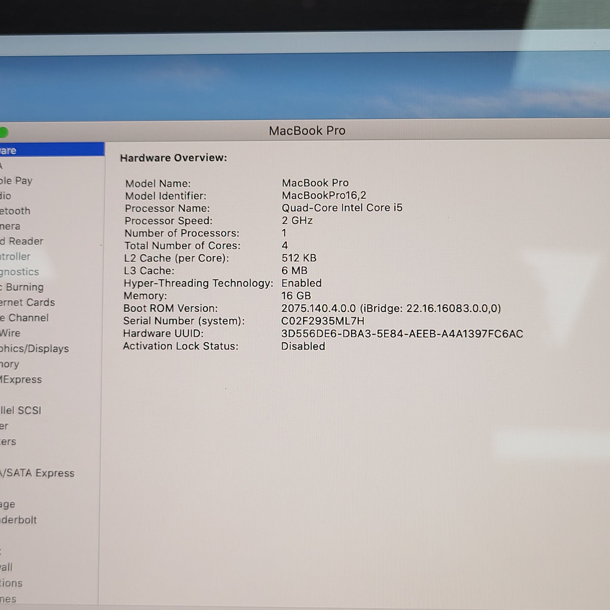The height and width of the screenshot is (610, 610).
Task: Select Storage in the sidebar
Action: (8, 505)
